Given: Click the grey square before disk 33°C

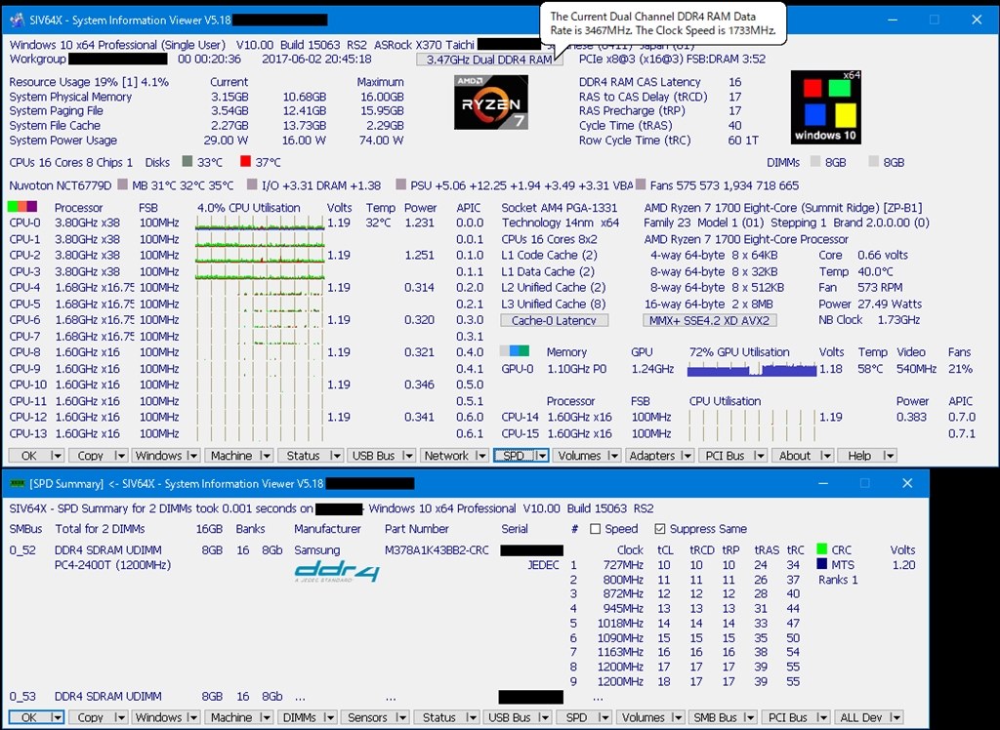Looking at the screenshot, I should click(x=187, y=161).
